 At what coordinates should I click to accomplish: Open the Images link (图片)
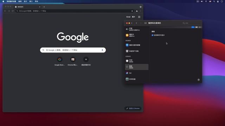coord(134,17)
